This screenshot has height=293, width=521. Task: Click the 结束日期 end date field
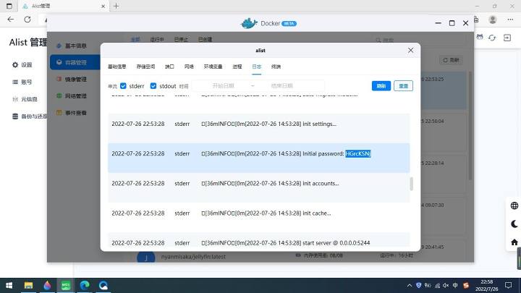[x=281, y=86]
